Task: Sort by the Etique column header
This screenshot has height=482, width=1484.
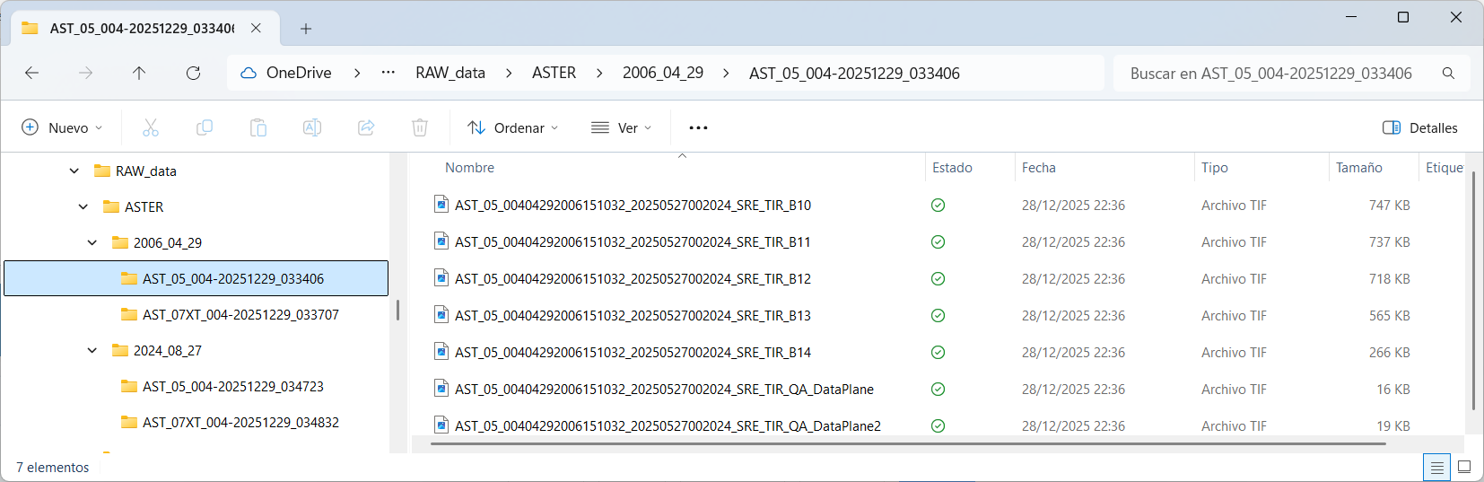Action: pyautogui.click(x=1445, y=168)
